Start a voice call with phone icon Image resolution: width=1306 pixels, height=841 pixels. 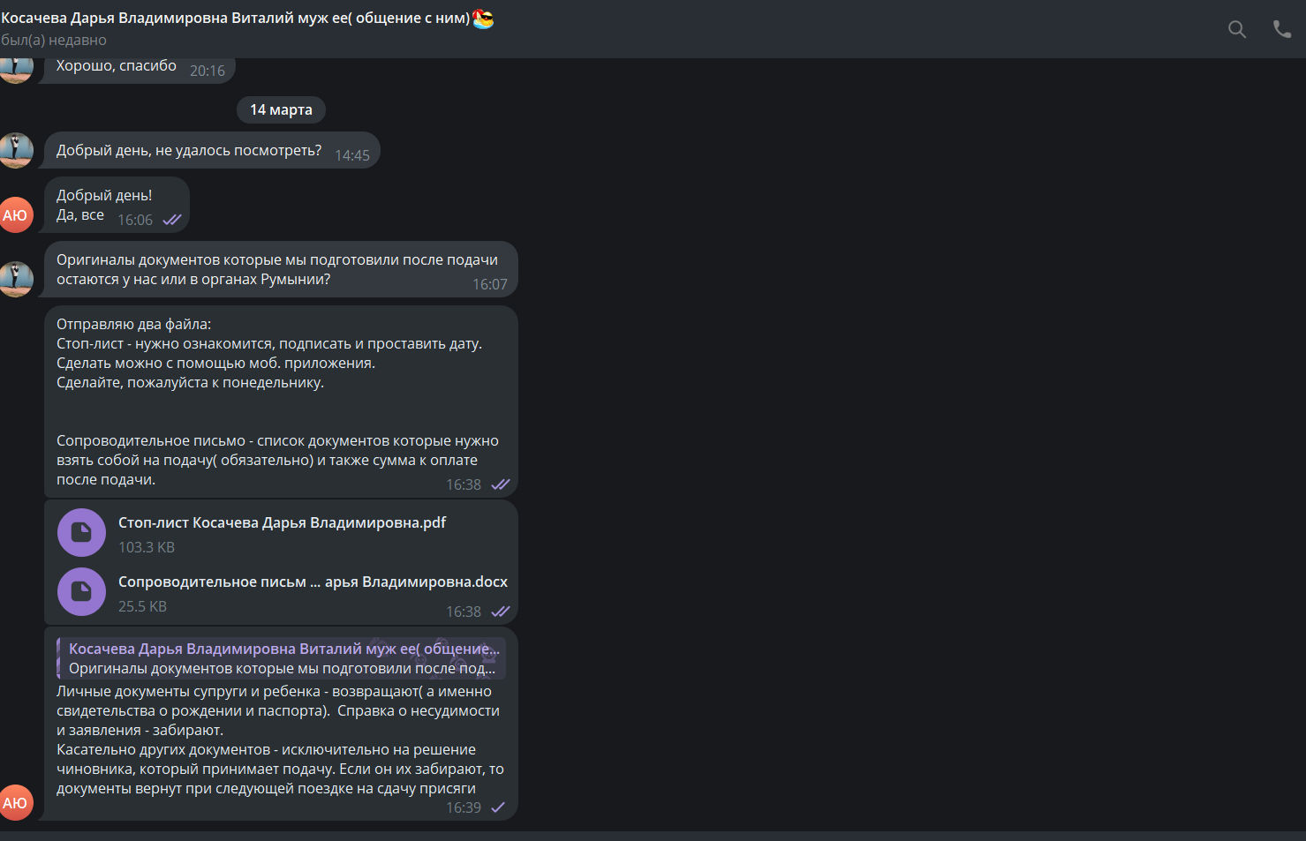(1282, 29)
